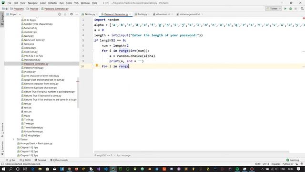Select Minecraft.py in project tree
The height and width of the screenshot is (172, 305).
click(x=30, y=28)
